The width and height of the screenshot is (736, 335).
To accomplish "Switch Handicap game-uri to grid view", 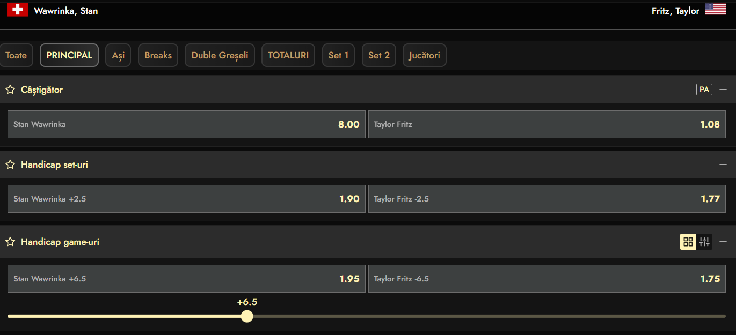I will pyautogui.click(x=688, y=242).
